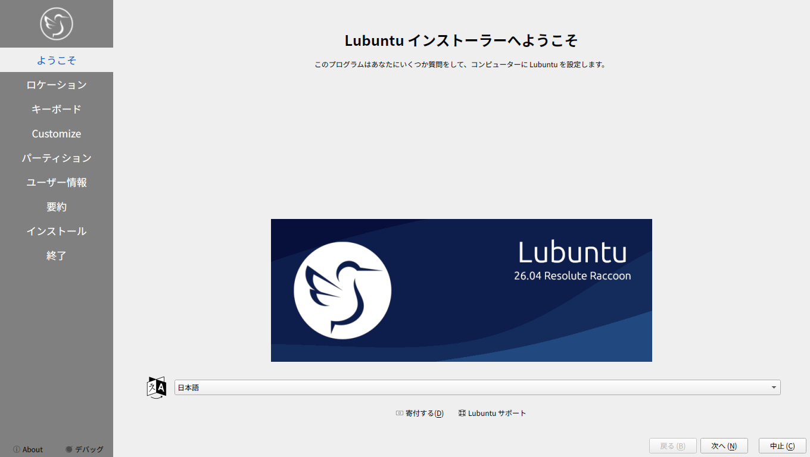Click the 次へ (N) button
Image resolution: width=810 pixels, height=457 pixels.
[x=724, y=446]
